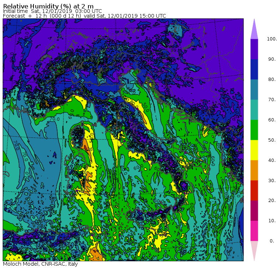280x269 pixels.
Task: Select the teal 60-70 colorbar segment
Action: pos(254,110)
